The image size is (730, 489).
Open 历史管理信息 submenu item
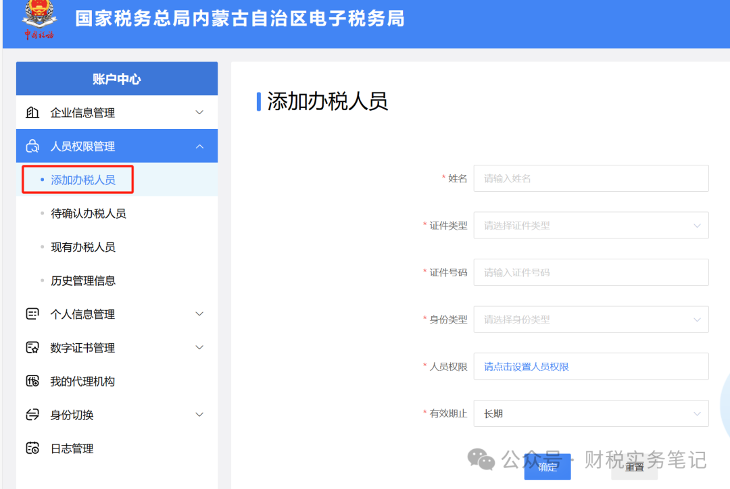pos(83,280)
